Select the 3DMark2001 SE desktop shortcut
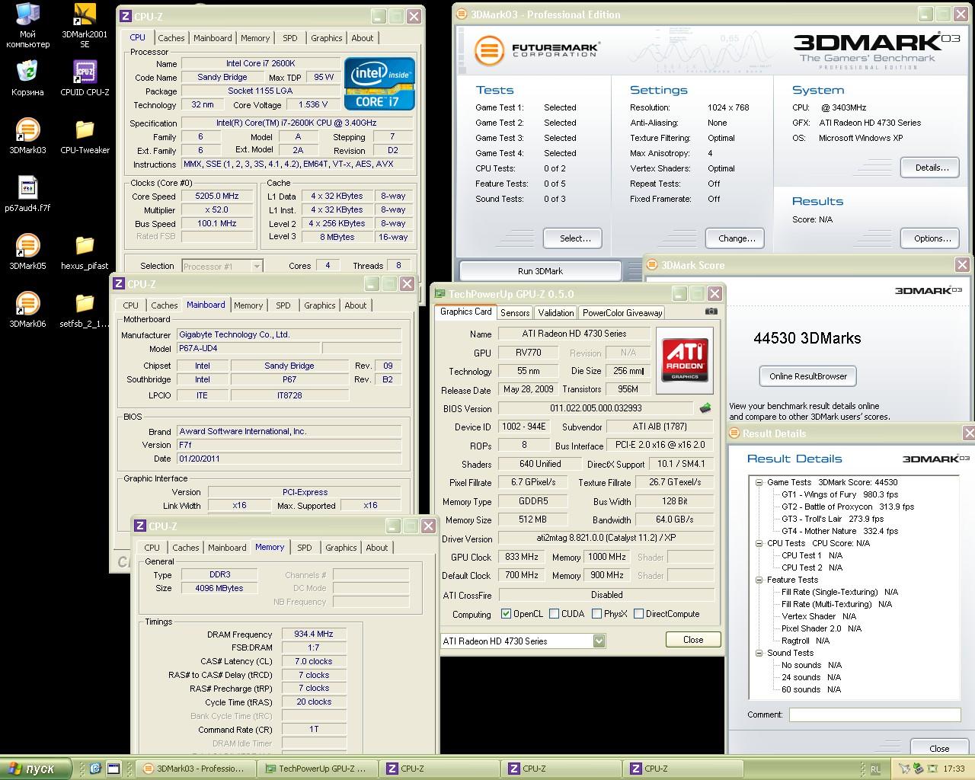 tap(85, 25)
